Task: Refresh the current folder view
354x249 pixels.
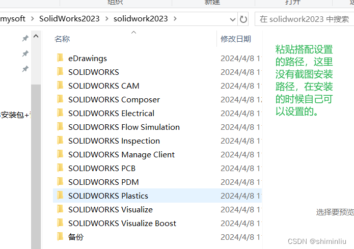Action: 243,19
